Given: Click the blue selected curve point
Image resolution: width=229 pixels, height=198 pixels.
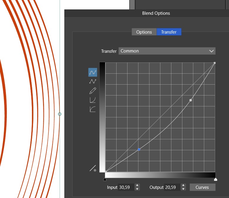Looking at the screenshot, I should pyautogui.click(x=139, y=149).
